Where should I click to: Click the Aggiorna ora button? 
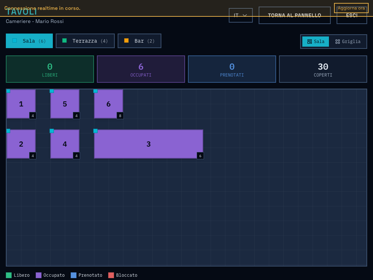coord(351,8)
